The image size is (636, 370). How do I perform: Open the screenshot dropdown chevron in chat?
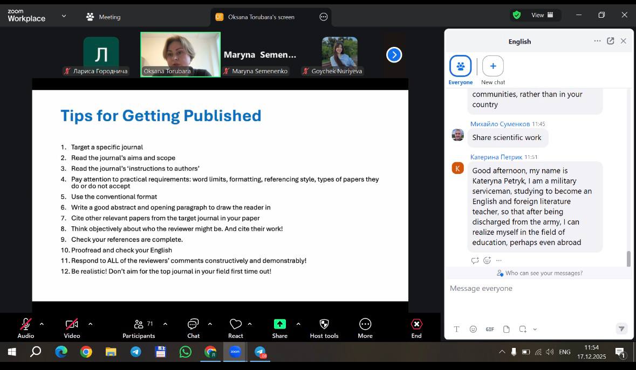535,329
